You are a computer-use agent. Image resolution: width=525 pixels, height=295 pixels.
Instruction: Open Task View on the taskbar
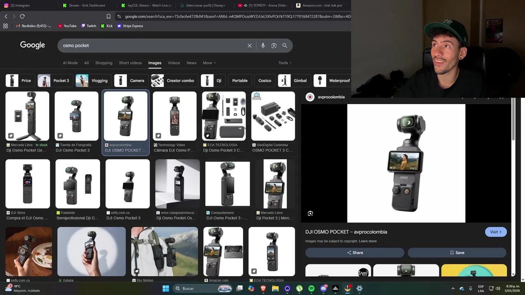[x=240, y=288]
